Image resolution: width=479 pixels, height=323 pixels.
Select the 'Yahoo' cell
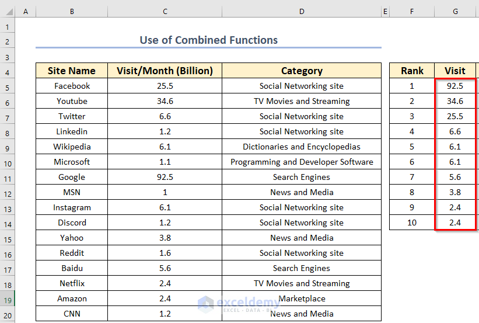click(x=72, y=238)
